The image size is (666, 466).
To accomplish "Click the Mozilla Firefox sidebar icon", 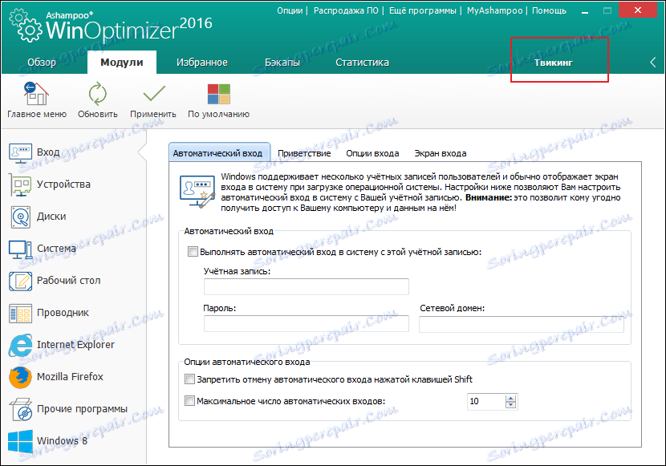I will [22, 377].
